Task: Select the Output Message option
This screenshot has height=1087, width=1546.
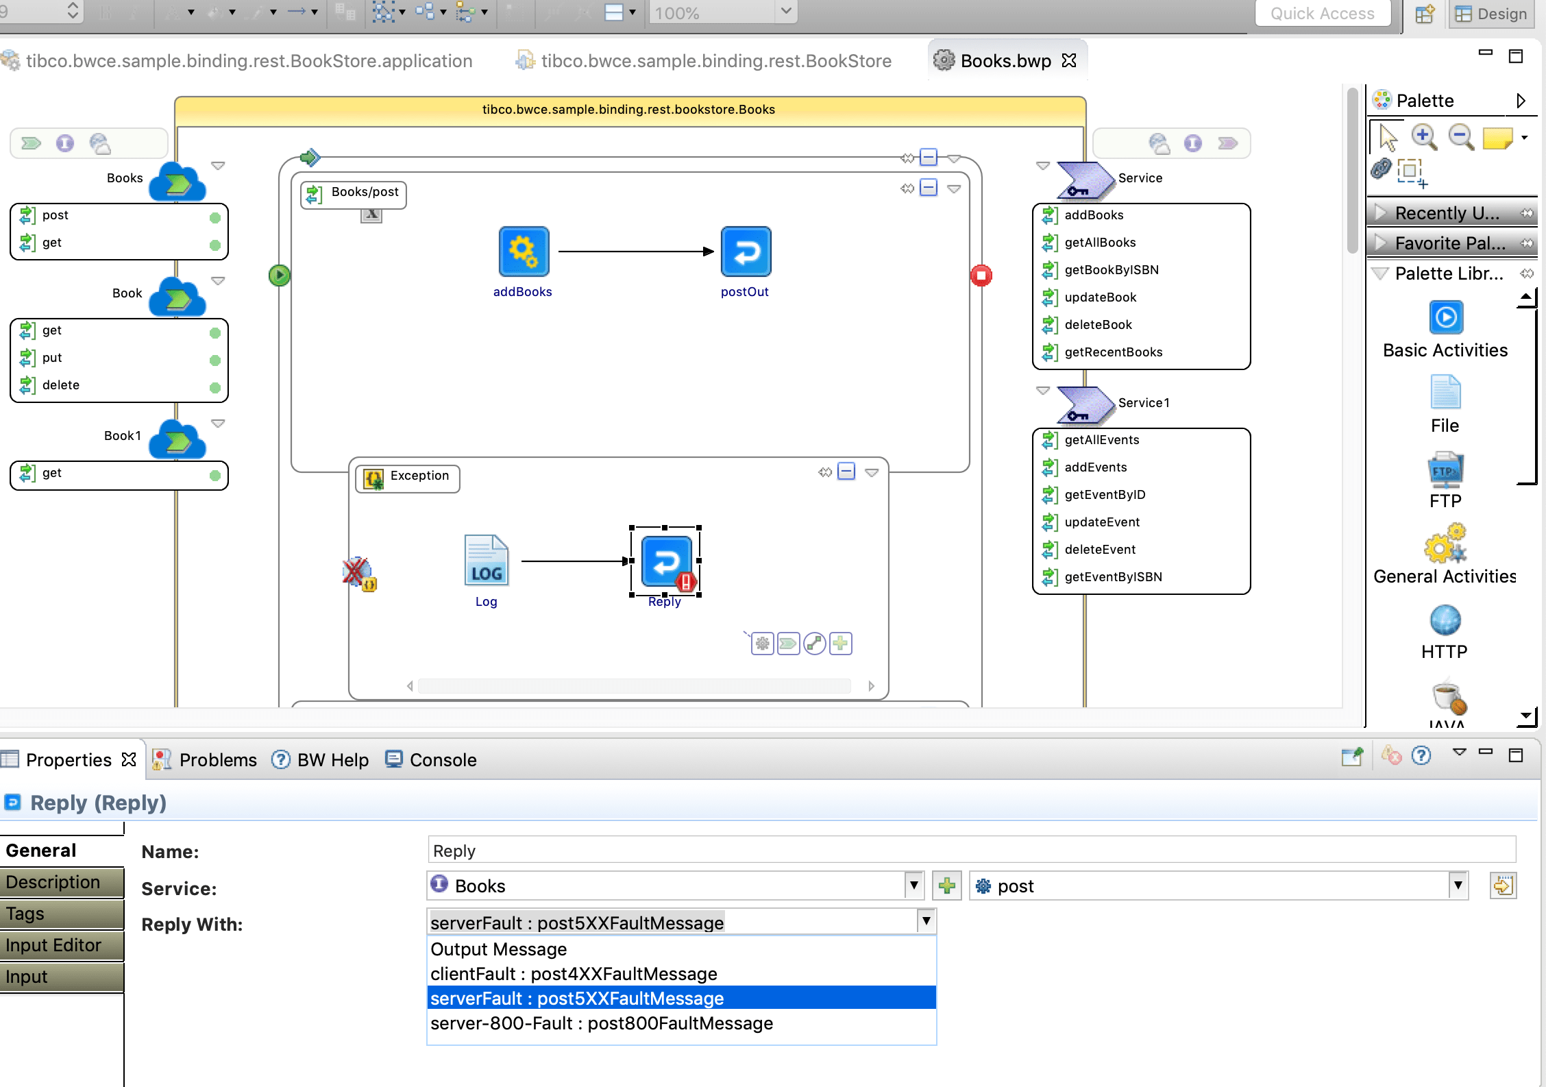Action: pyautogui.click(x=498, y=949)
